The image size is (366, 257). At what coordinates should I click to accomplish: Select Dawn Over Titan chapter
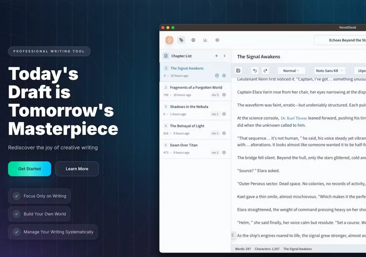pyautogui.click(x=195, y=149)
